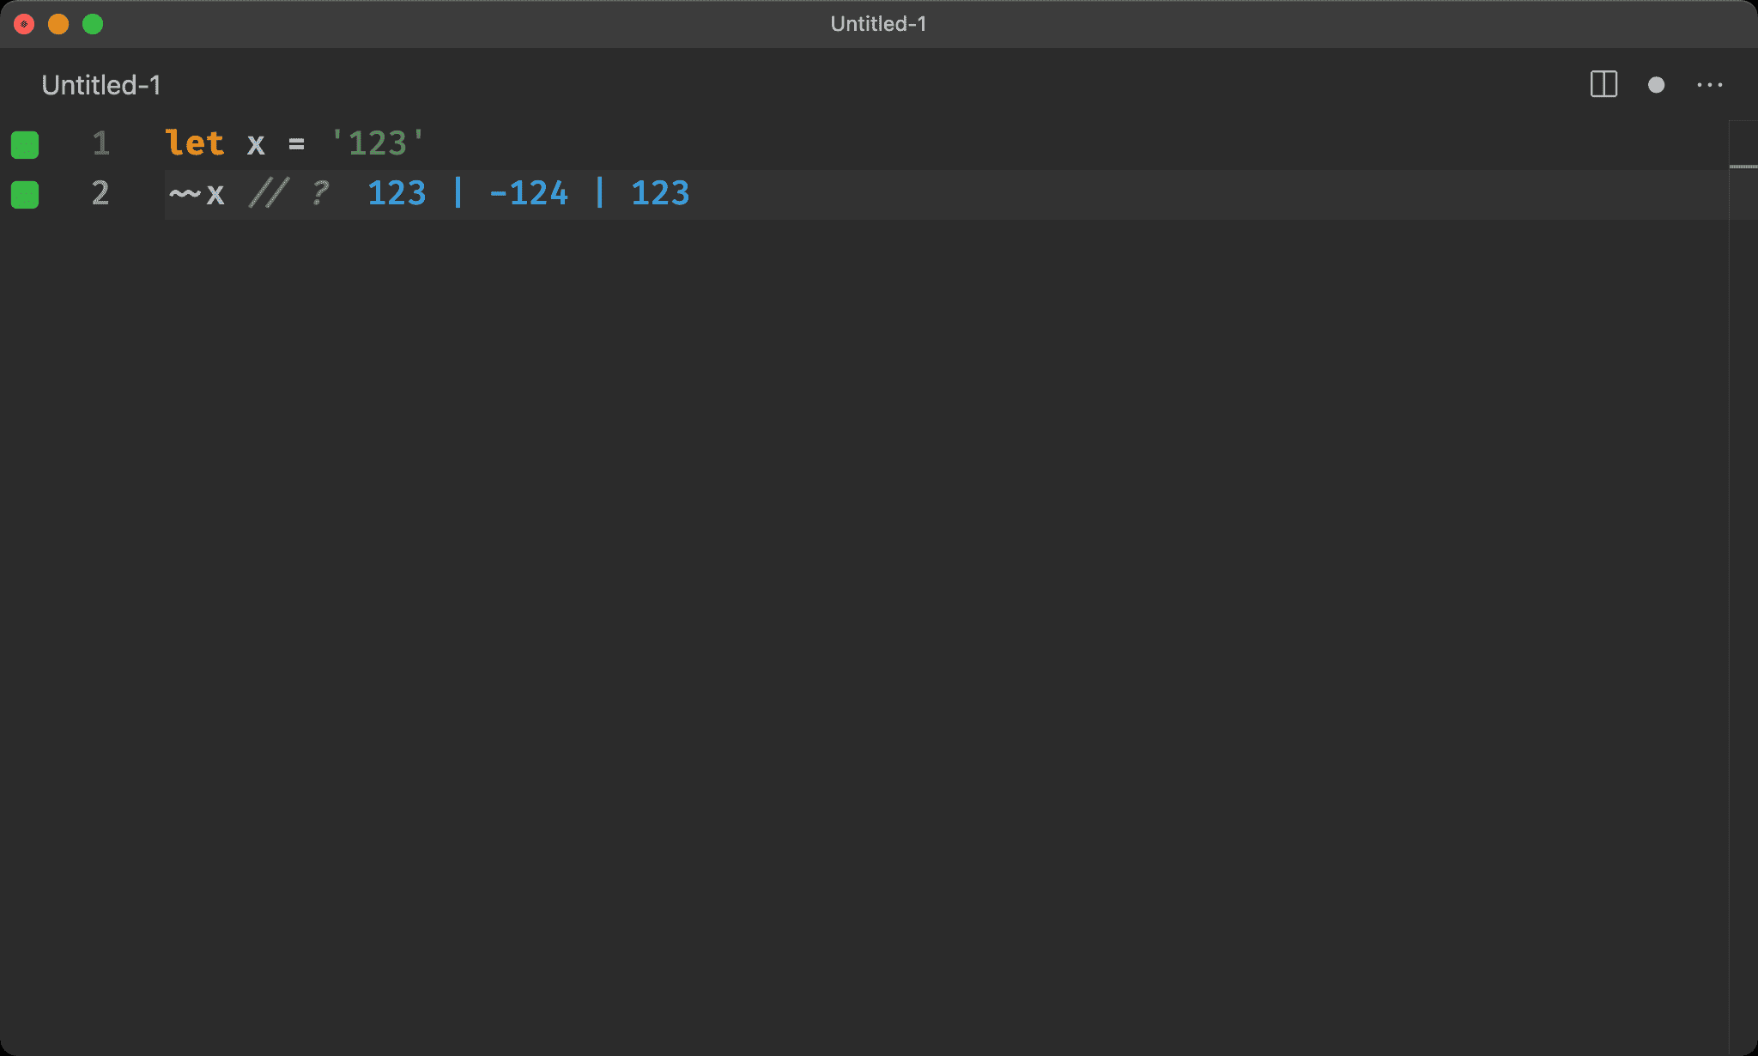Click the green fullscreen window button
Screen dimensions: 1758x1056
pyautogui.click(x=93, y=24)
